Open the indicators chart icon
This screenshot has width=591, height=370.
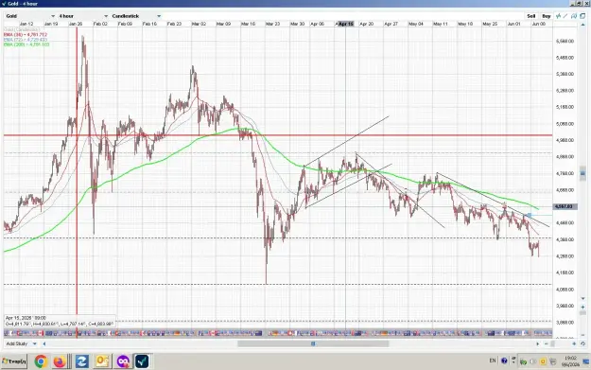click(558, 16)
